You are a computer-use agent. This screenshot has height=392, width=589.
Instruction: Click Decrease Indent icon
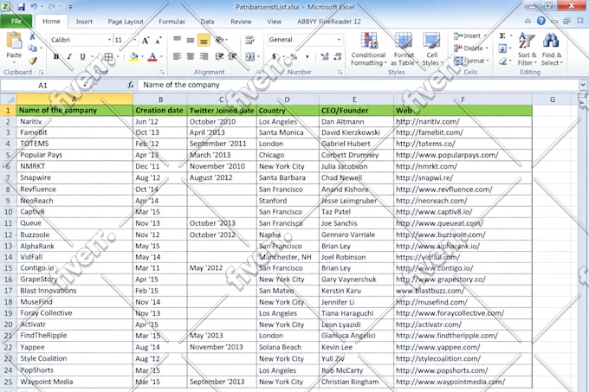219,56
